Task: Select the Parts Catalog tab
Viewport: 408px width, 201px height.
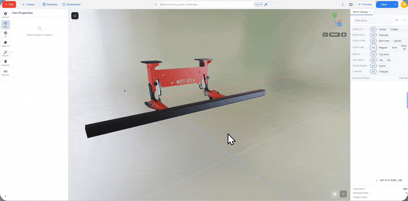Action: click(x=360, y=12)
